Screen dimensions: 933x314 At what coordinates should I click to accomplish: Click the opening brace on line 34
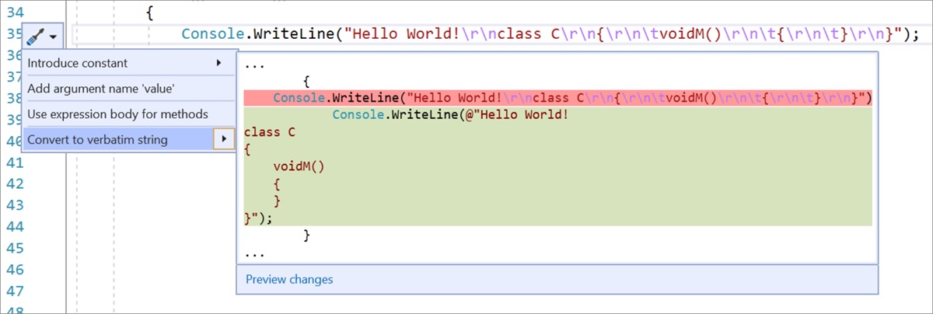[149, 13]
